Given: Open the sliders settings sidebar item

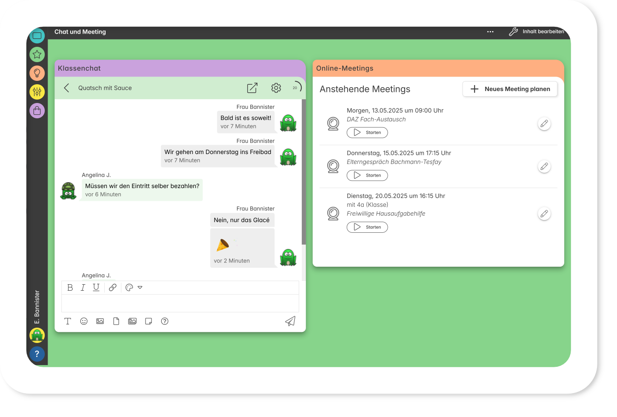Looking at the screenshot, I should tap(37, 91).
